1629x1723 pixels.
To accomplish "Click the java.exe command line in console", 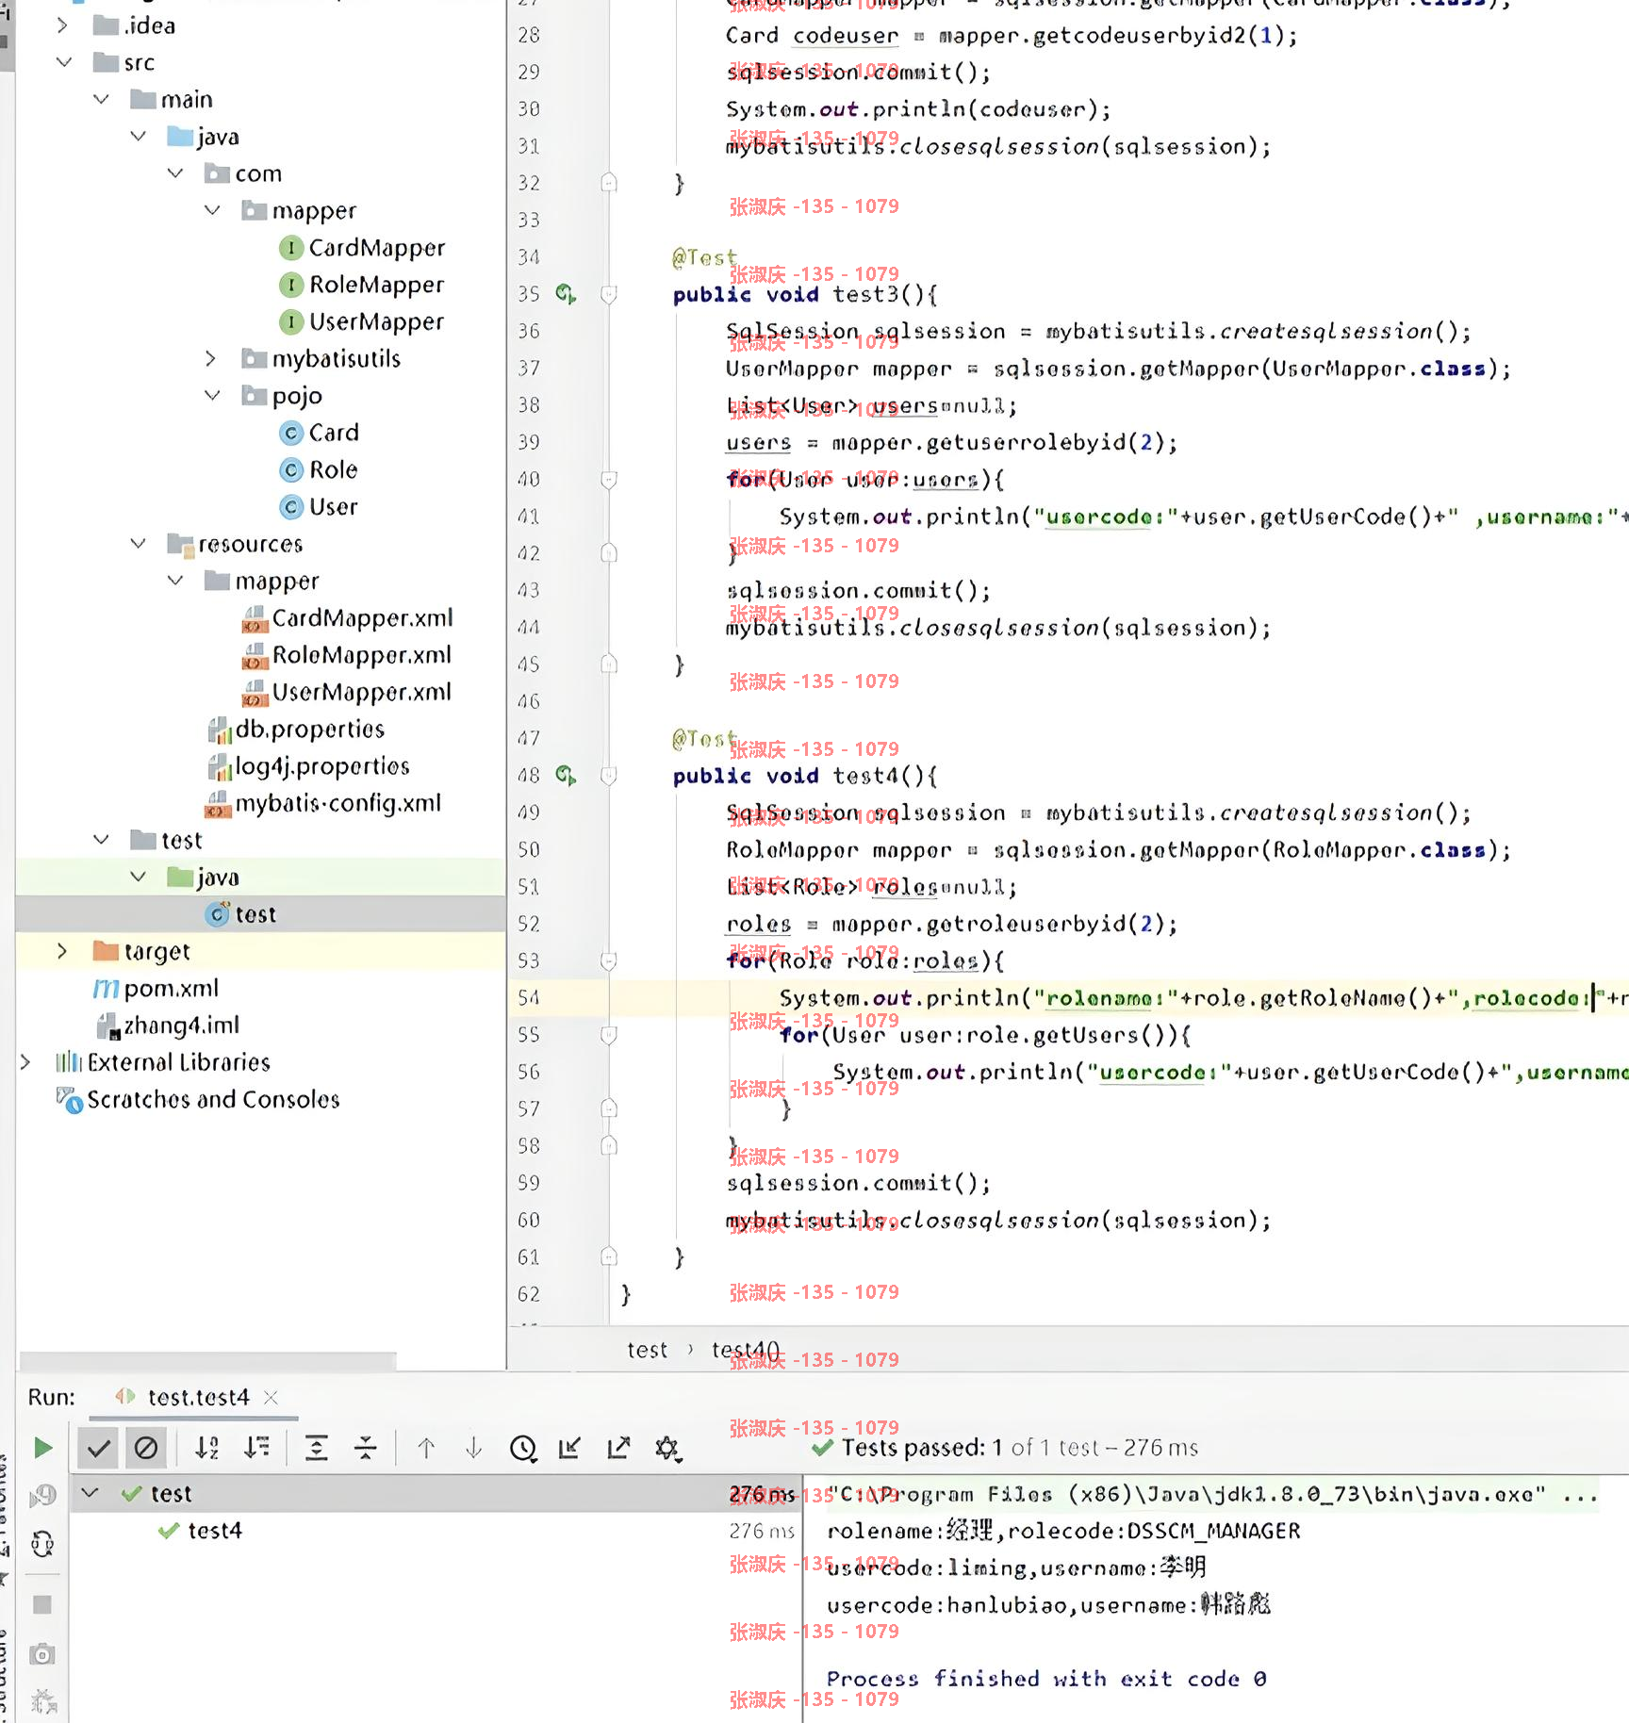I will 1211,1494.
